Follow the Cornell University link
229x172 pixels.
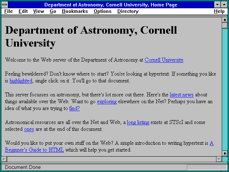[164, 60]
